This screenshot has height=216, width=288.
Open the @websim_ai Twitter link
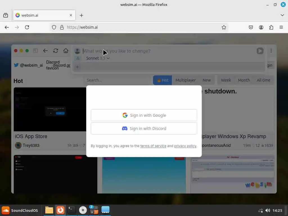tap(28, 65)
